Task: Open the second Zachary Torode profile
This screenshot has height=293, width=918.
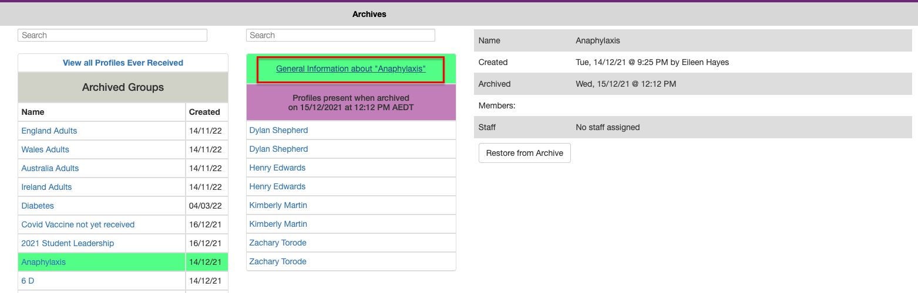Action: click(278, 261)
